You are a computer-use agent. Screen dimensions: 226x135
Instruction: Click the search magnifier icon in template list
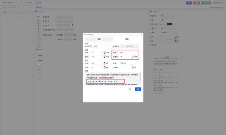pos(30,7)
